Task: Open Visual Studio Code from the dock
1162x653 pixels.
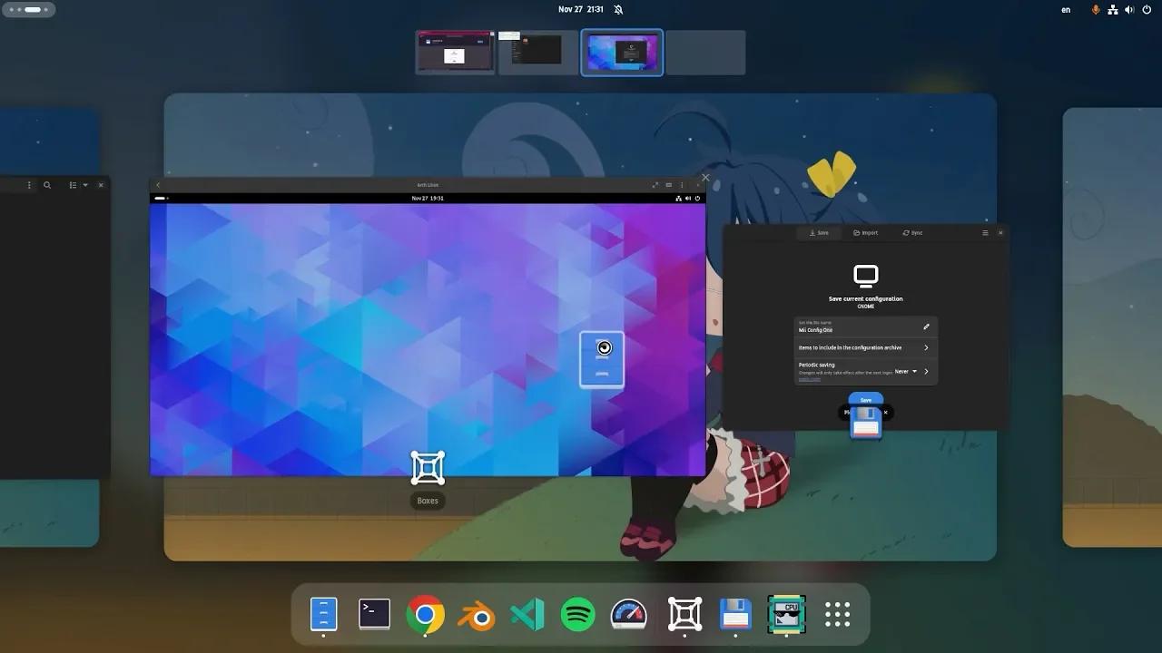Action: pyautogui.click(x=528, y=615)
